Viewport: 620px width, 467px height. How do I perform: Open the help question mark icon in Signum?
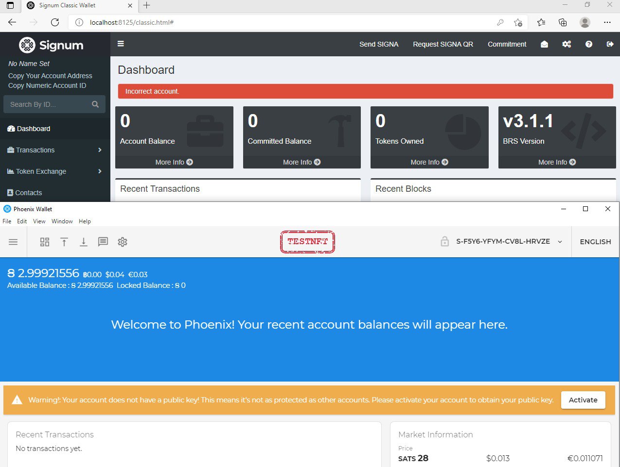[x=589, y=44]
